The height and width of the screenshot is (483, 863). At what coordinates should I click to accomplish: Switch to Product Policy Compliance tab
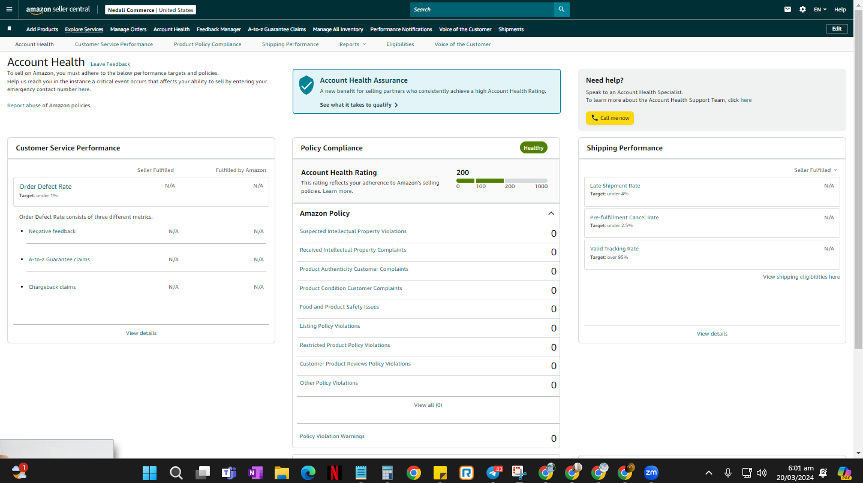point(208,44)
